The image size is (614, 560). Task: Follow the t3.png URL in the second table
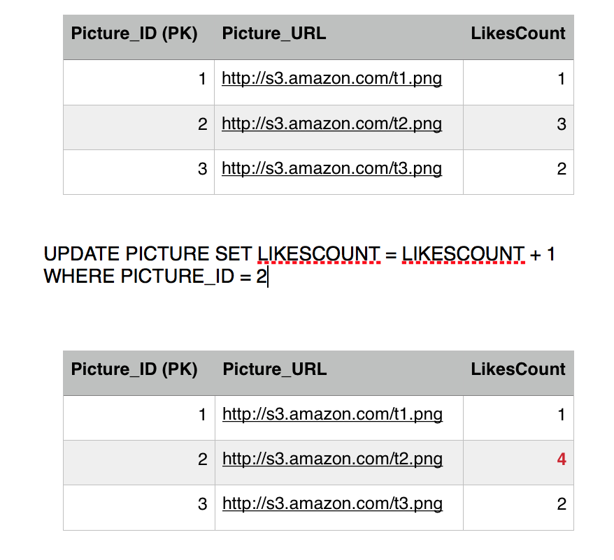pyautogui.click(x=332, y=504)
